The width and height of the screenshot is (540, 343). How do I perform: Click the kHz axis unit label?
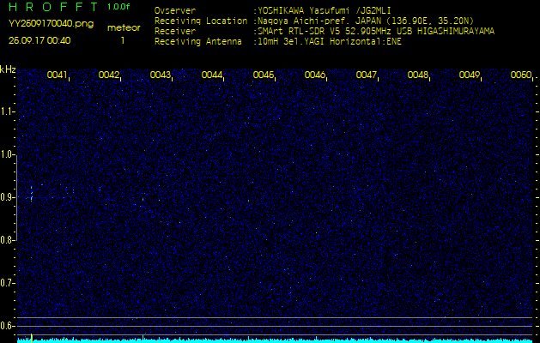(8, 69)
